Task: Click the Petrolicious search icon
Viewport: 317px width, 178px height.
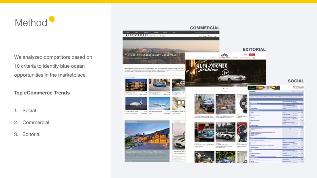Action: (x=254, y=58)
